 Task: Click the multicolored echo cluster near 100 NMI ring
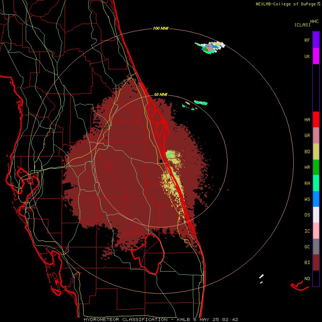[210, 48]
